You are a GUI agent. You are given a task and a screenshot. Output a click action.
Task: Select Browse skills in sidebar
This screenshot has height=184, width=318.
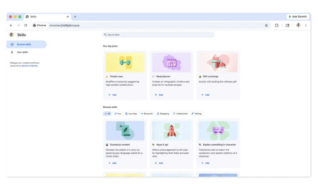click(x=24, y=44)
